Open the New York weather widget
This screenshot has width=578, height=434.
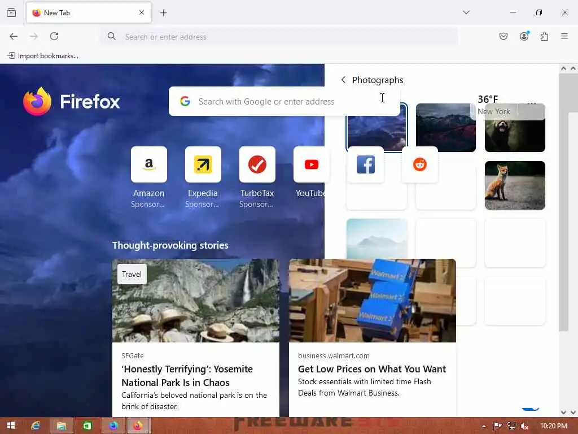(x=494, y=105)
